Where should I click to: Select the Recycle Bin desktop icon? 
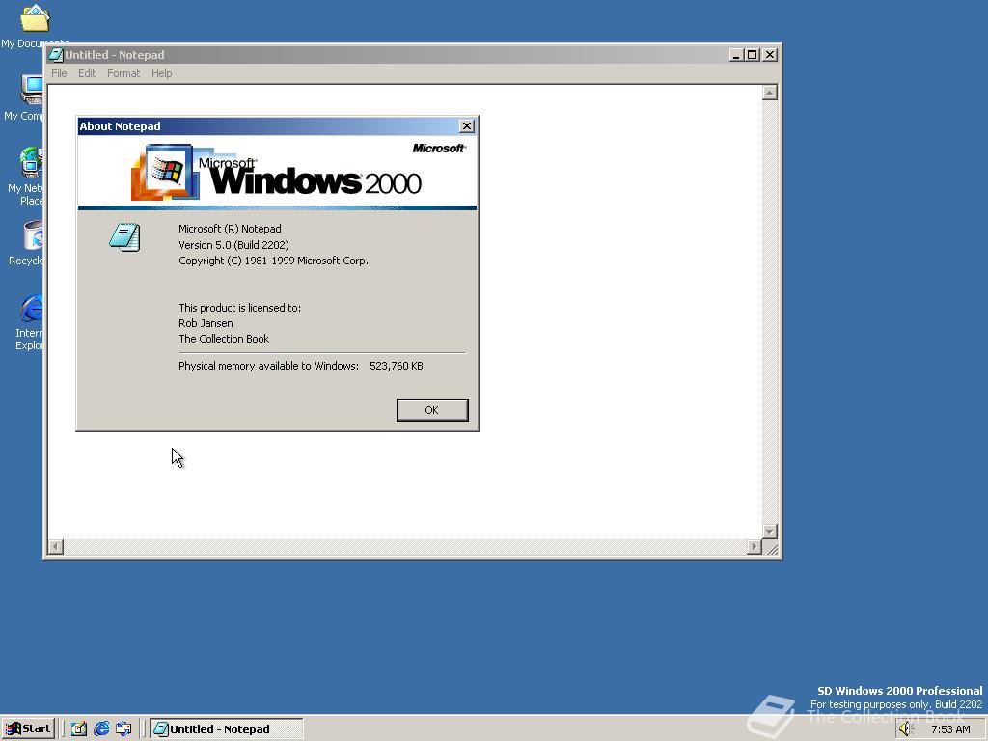pos(28,242)
